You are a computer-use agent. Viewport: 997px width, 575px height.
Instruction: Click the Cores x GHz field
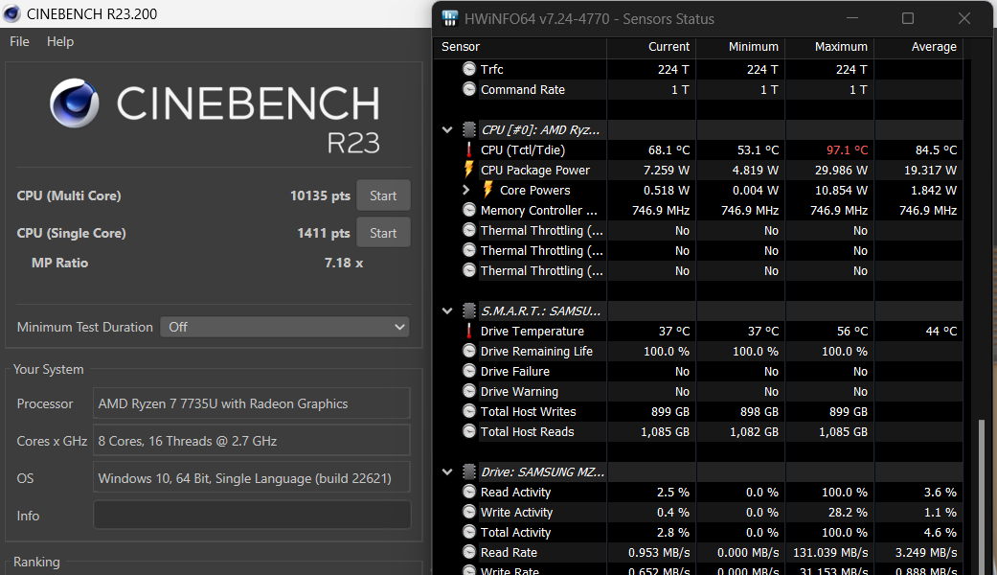[x=252, y=441]
